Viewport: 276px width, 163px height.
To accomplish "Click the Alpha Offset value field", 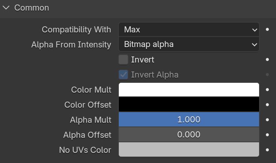I will tap(189, 135).
